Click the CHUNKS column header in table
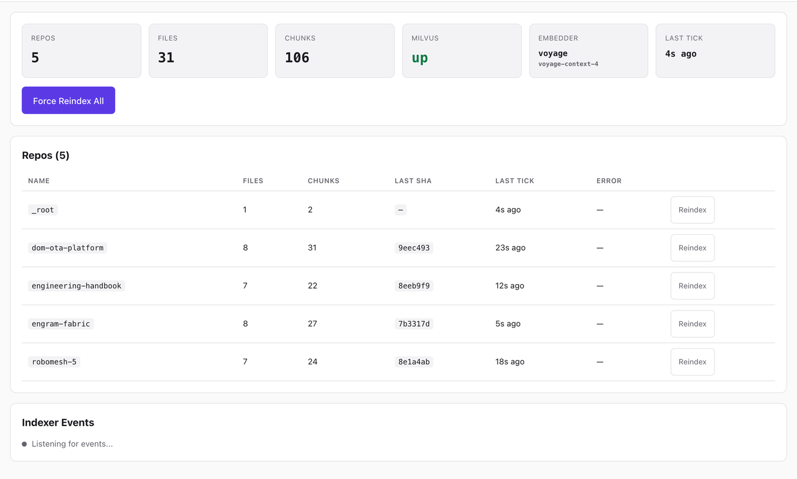The height and width of the screenshot is (479, 797). (x=324, y=181)
